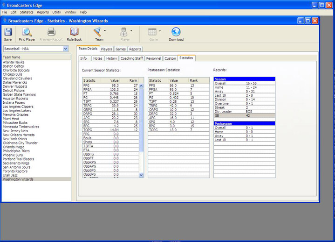Click the Download globe icon

pos(176,32)
